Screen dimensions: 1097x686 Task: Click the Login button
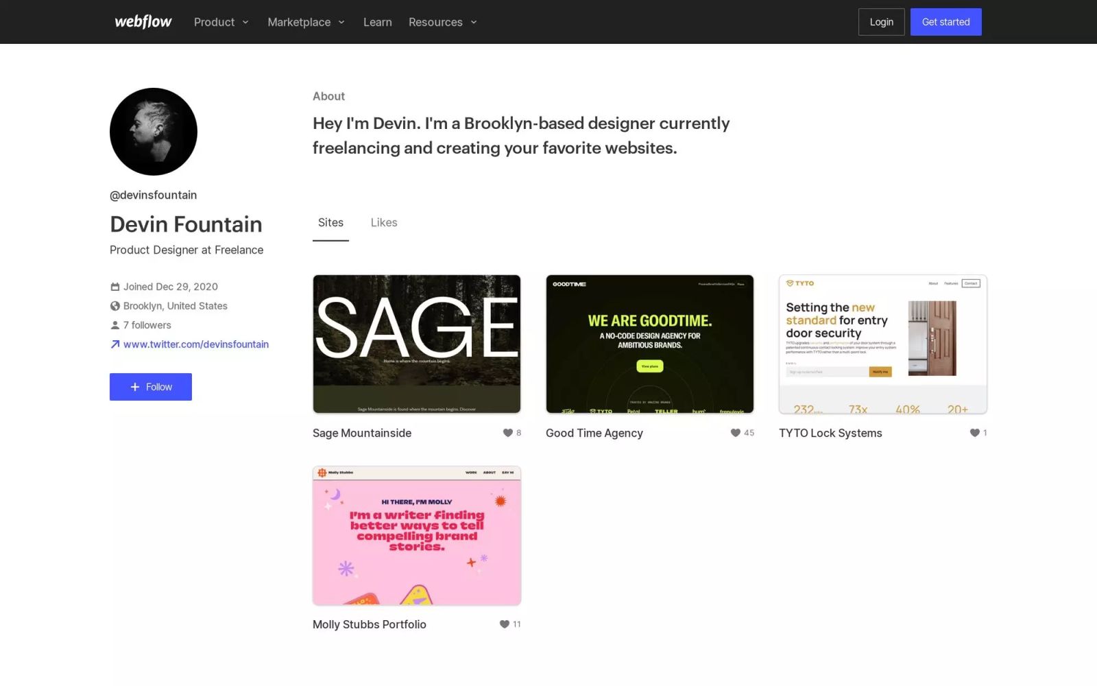(x=882, y=22)
